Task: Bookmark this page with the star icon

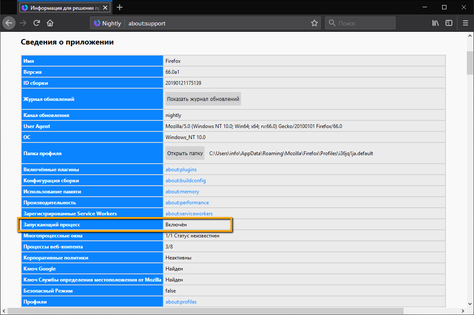Action: coord(314,23)
